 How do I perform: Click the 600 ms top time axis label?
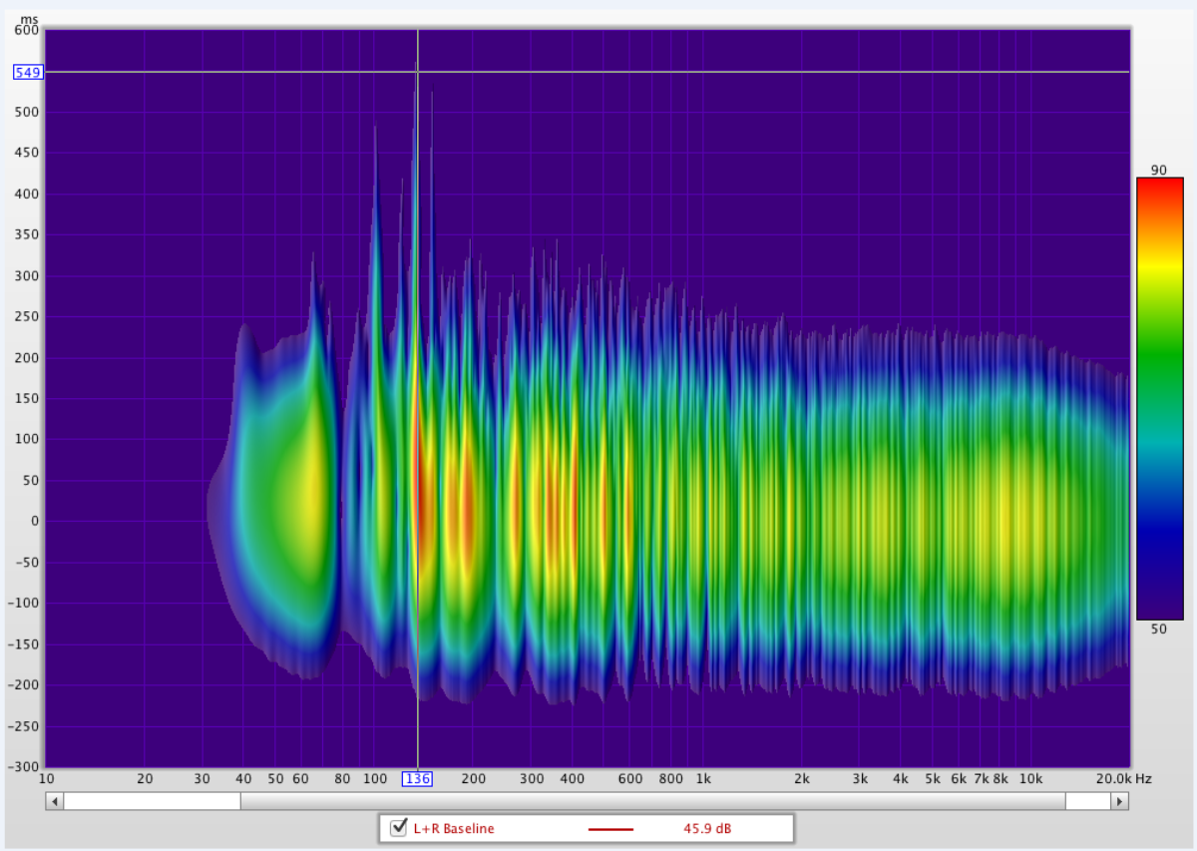[27, 30]
